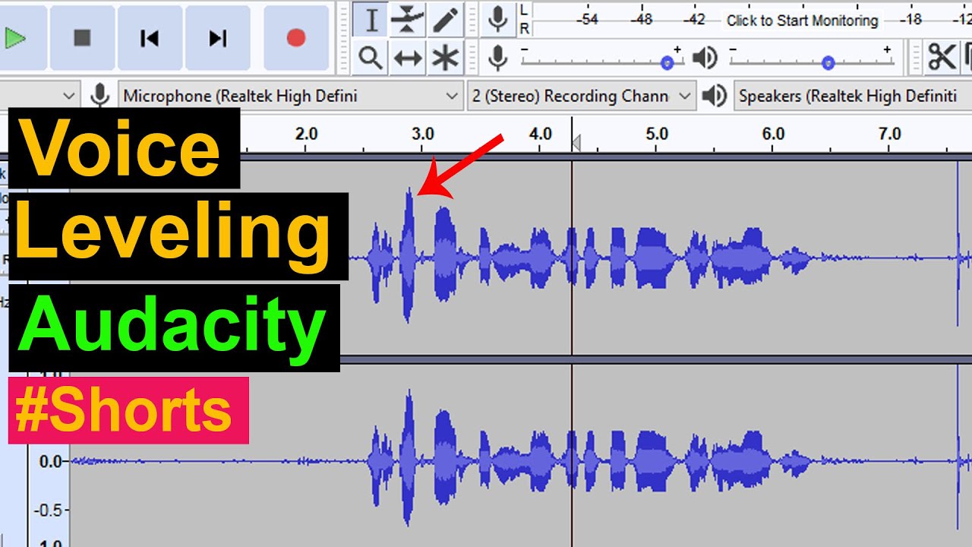Click the recording meter microphone icon
972x547 pixels.
[x=498, y=20]
